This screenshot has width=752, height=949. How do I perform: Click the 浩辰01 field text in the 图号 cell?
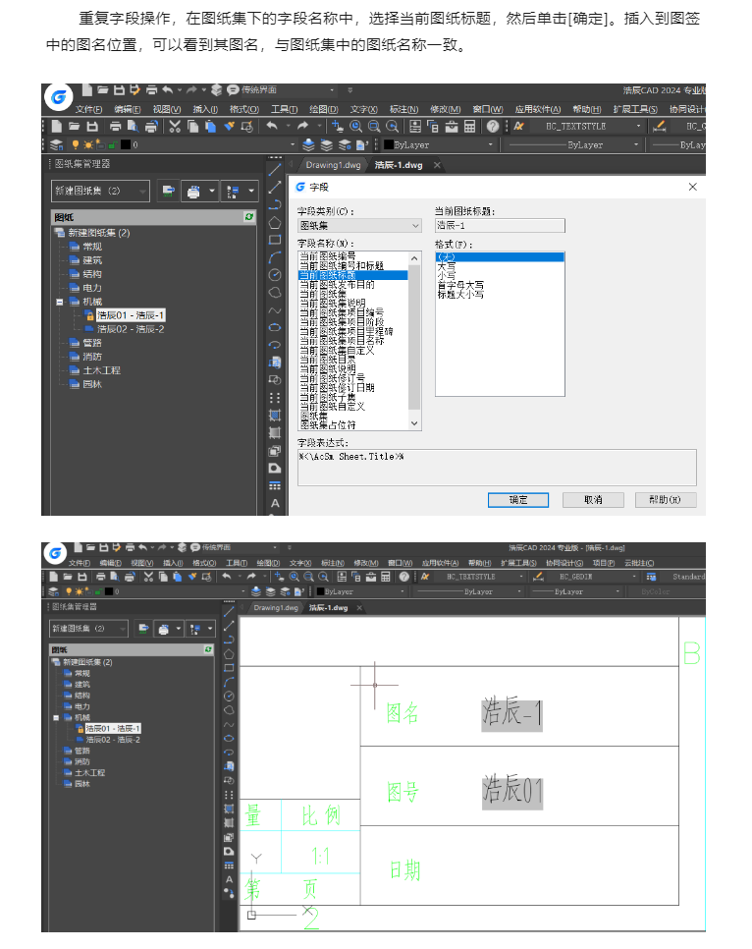512,791
